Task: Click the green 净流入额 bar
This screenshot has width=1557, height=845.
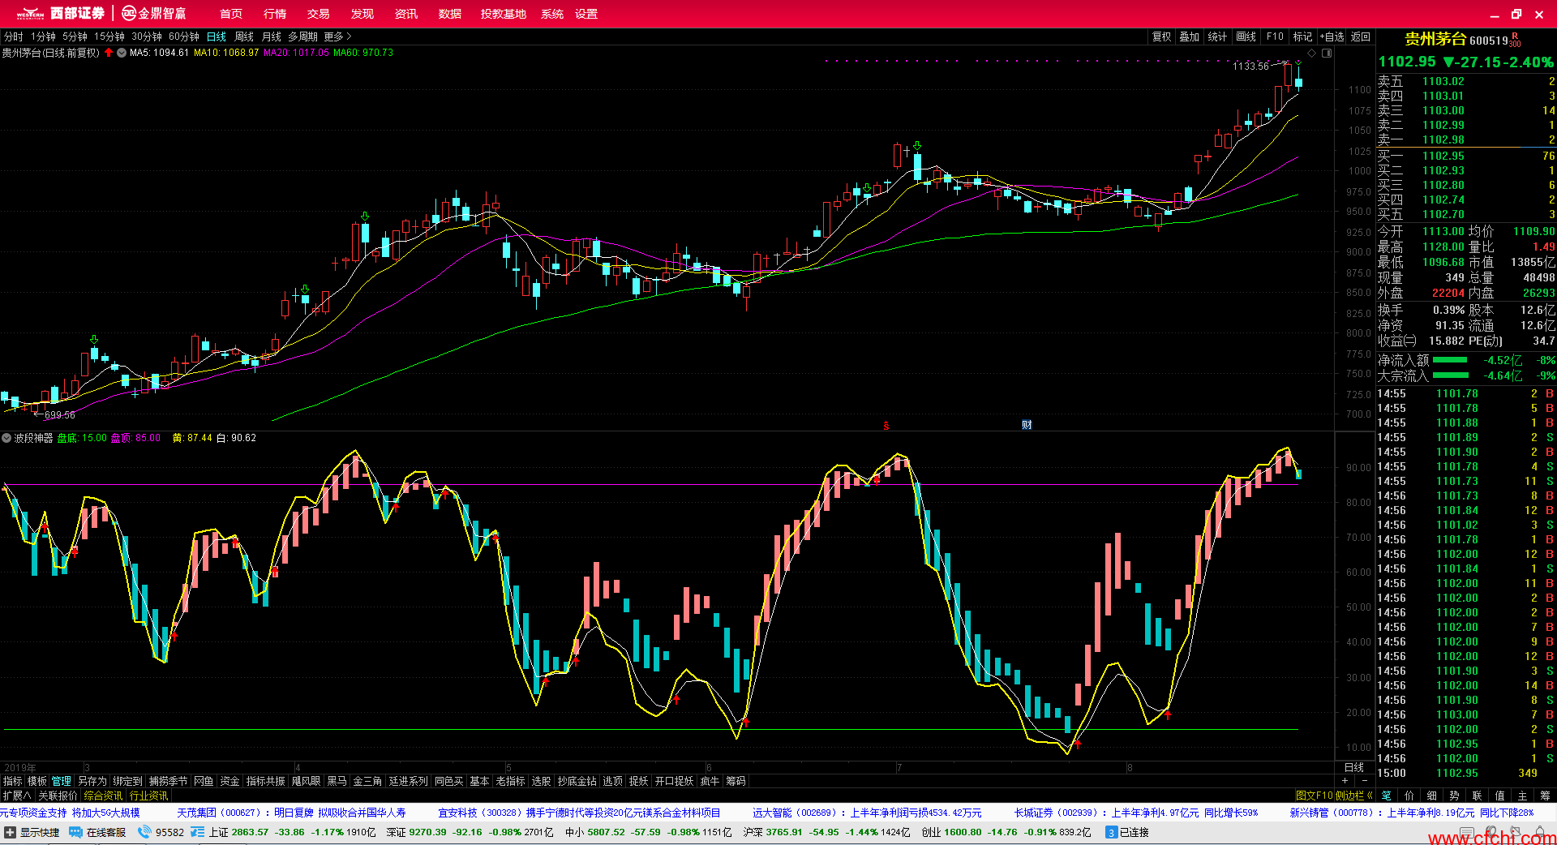Action: pyautogui.click(x=1450, y=360)
